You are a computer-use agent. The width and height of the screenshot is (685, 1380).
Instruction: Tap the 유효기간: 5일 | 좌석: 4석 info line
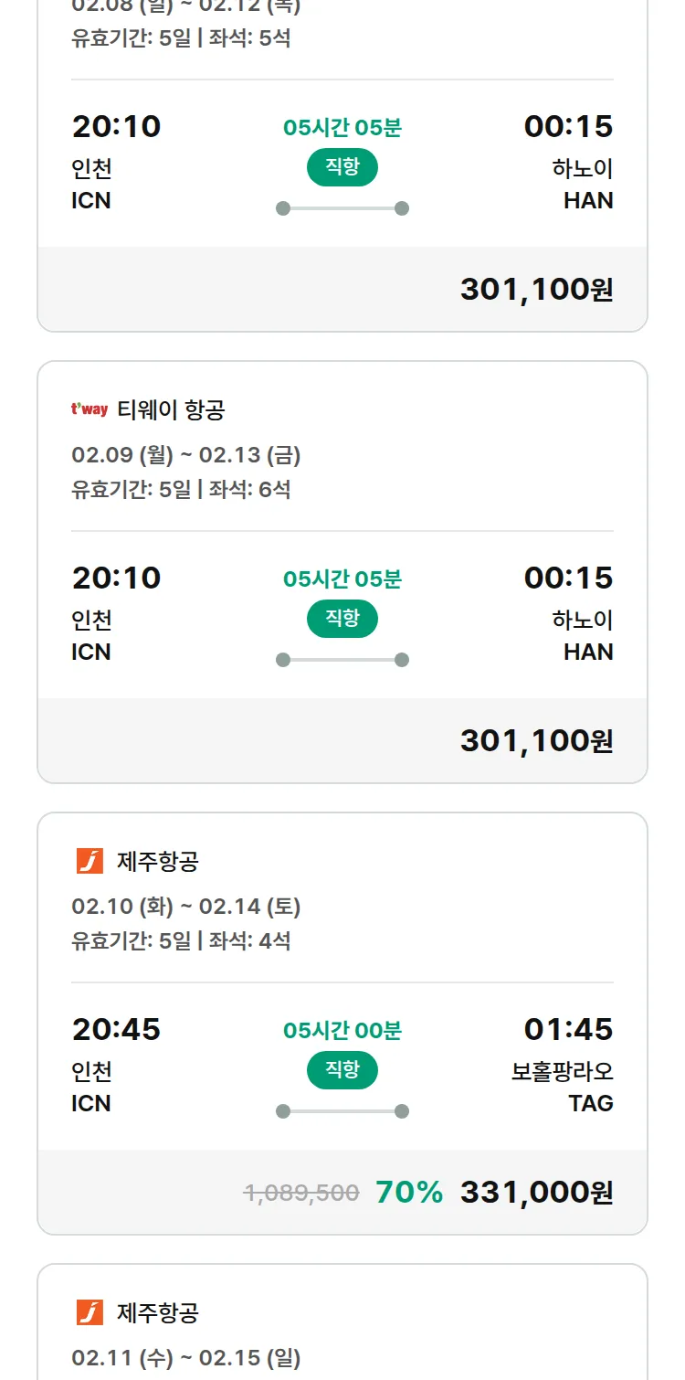(181, 940)
